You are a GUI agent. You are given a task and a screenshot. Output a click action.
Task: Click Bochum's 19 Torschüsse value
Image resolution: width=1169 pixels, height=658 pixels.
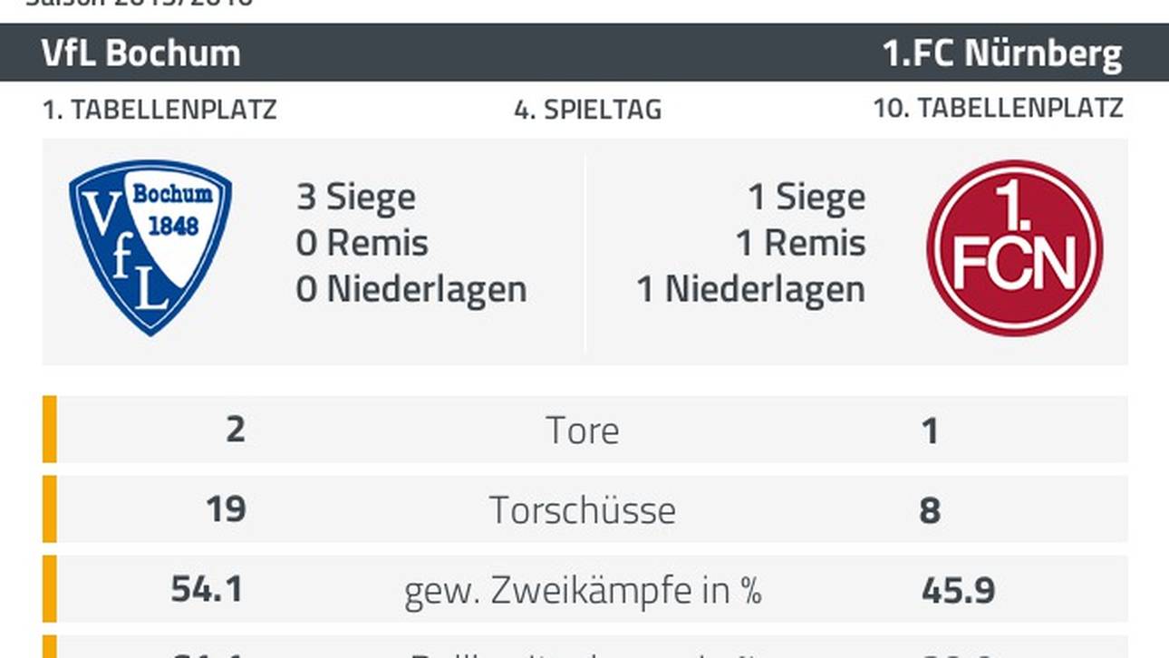[x=226, y=509]
